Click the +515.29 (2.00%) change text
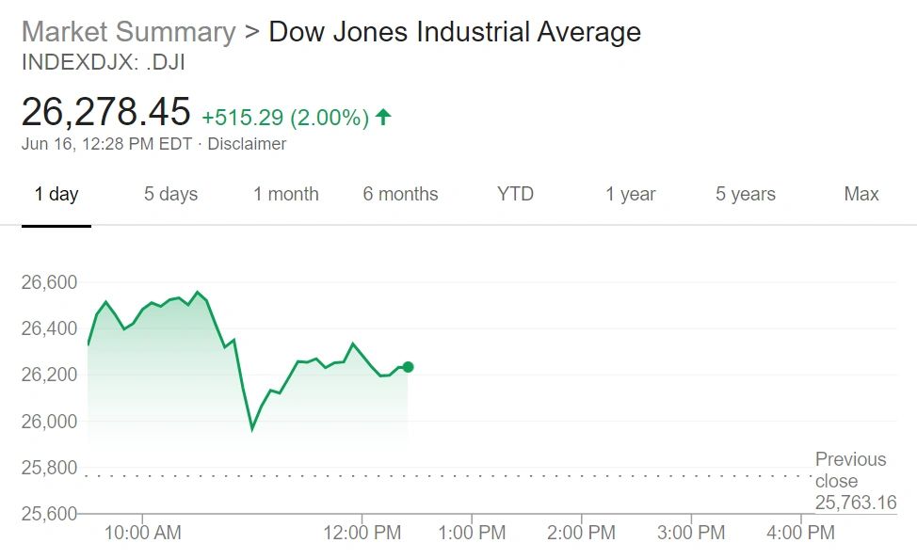 point(284,118)
